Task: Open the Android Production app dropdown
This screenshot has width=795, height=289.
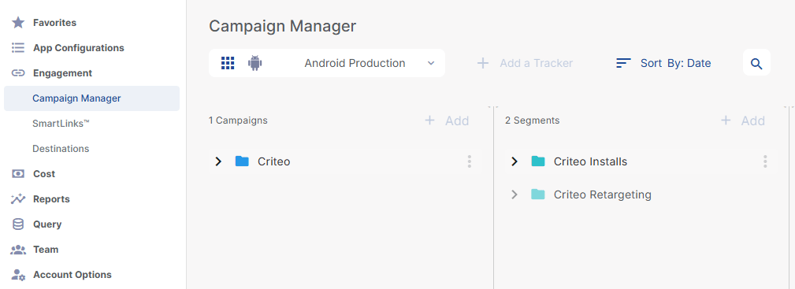Action: (x=327, y=63)
